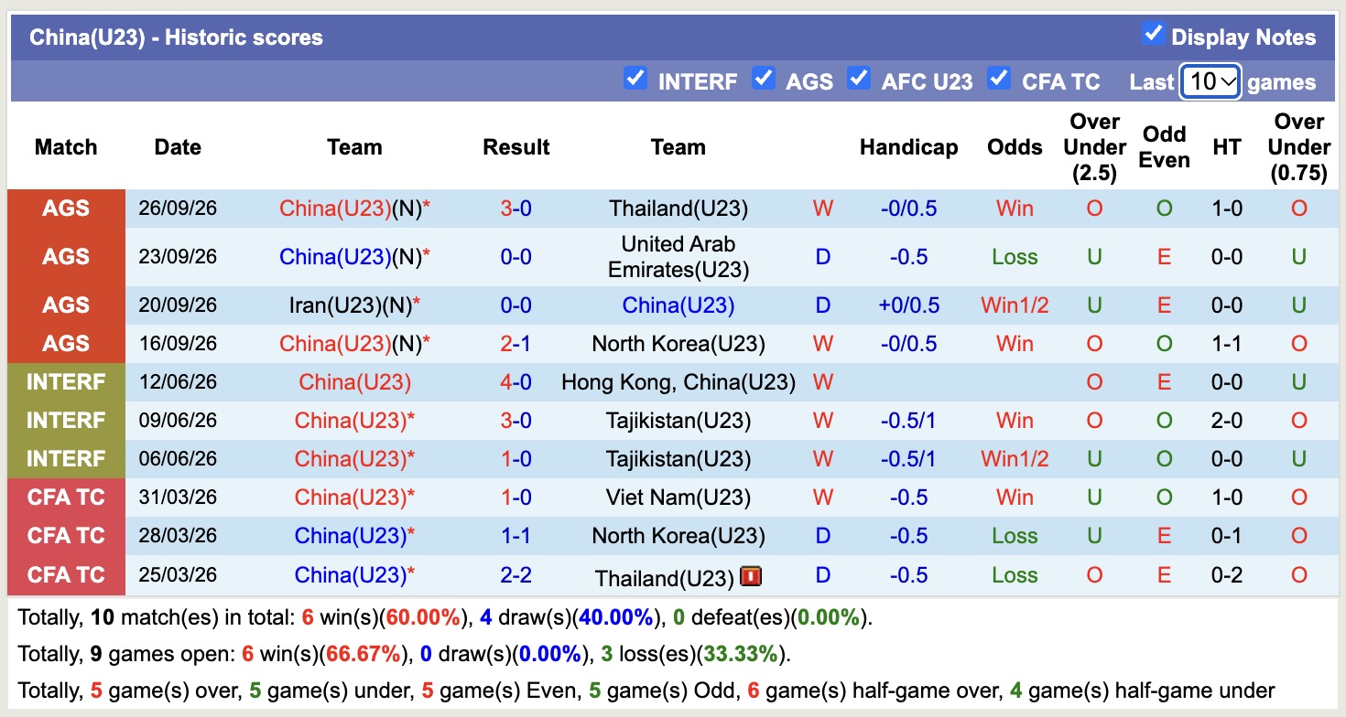This screenshot has width=1346, height=717.
Task: Click the Loss odds on 23/09/26 row
Action: point(1015,257)
